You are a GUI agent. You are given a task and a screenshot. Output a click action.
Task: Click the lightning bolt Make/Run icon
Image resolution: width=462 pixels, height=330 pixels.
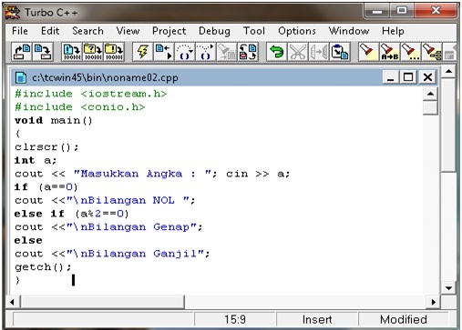(x=143, y=52)
